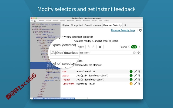
Task: Select the //a[@id='download-link'] xpath text
Action: tap(92, 76)
